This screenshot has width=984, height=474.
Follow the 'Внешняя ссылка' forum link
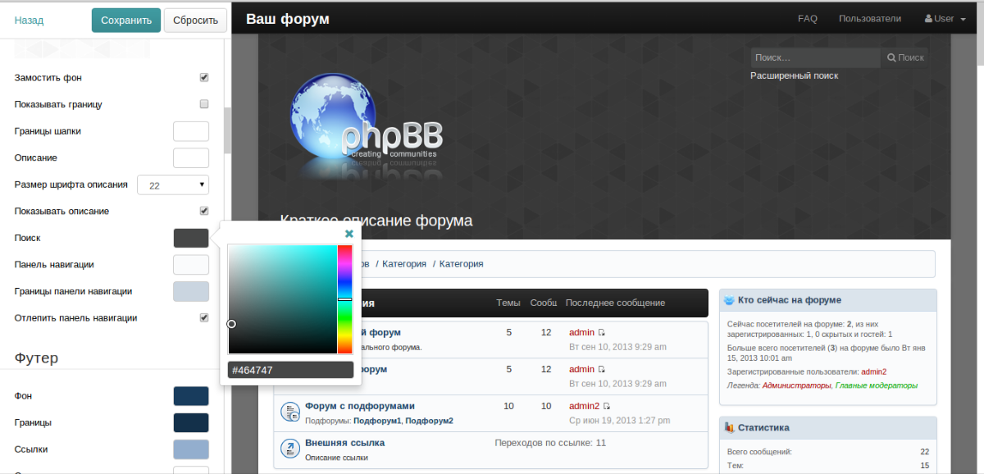344,443
